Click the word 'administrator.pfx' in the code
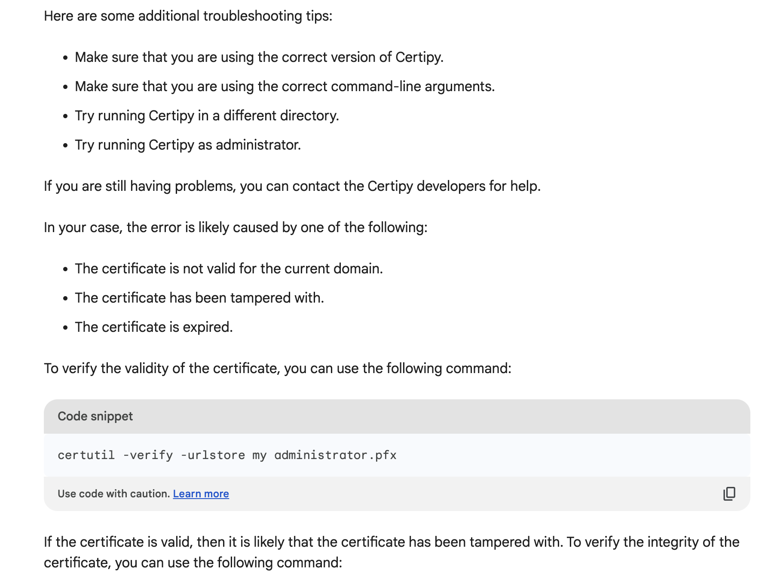The width and height of the screenshot is (771, 588). (x=335, y=455)
